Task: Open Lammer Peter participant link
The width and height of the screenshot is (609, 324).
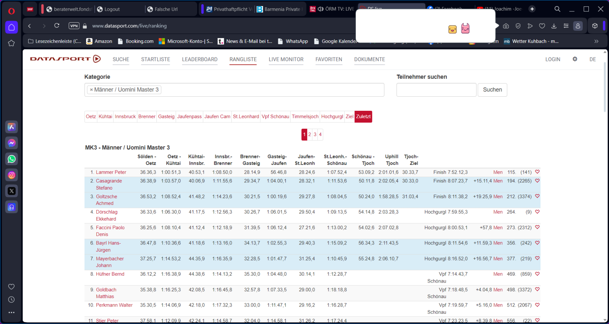Action: [x=111, y=172]
